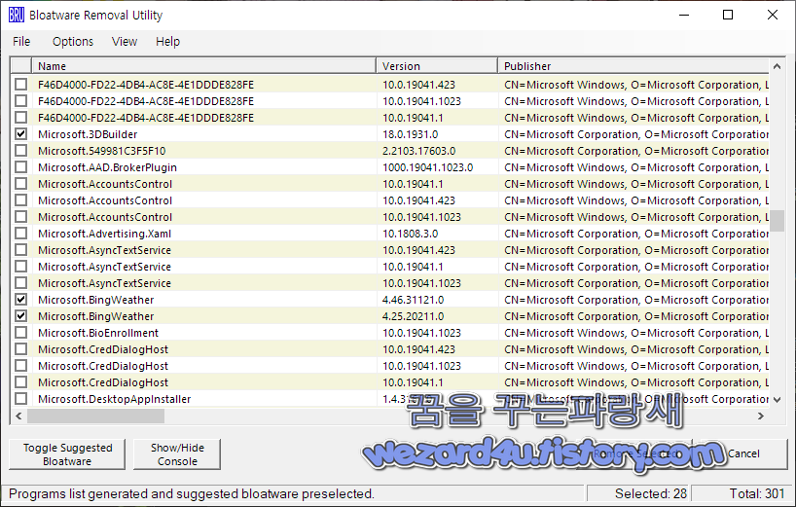The width and height of the screenshot is (796, 507).
Task: Click the vertical scrollbar up arrow
Action: tap(777, 66)
